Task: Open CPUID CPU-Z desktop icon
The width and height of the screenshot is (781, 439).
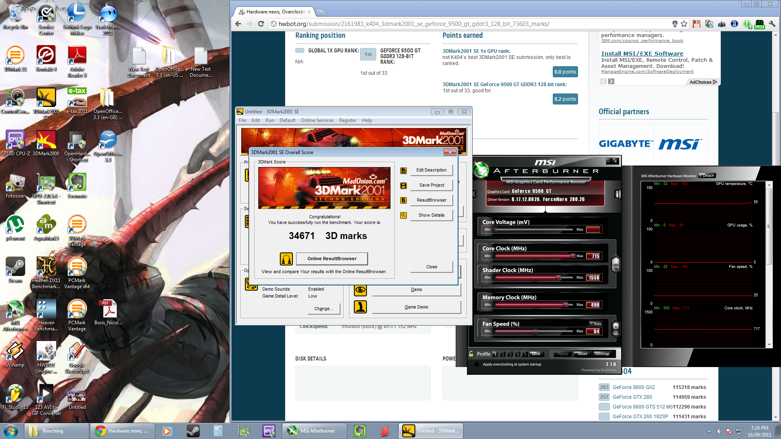Action: pyautogui.click(x=15, y=143)
